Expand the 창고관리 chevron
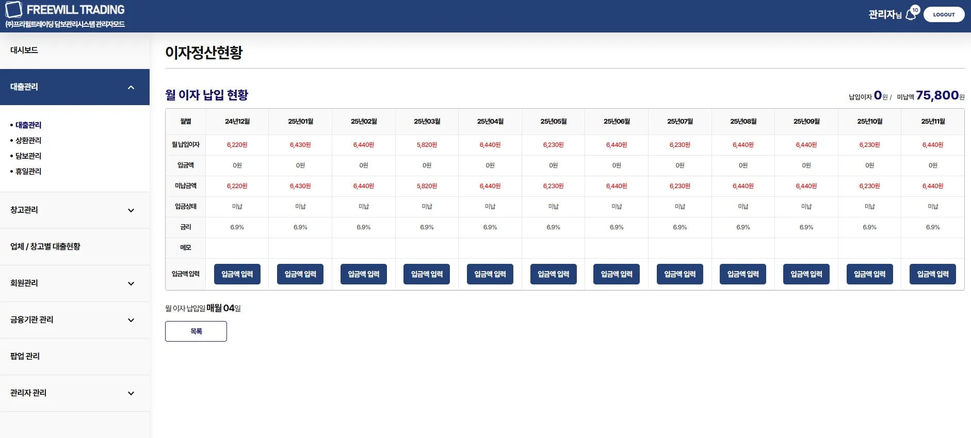The height and width of the screenshot is (438, 971). [x=131, y=210]
